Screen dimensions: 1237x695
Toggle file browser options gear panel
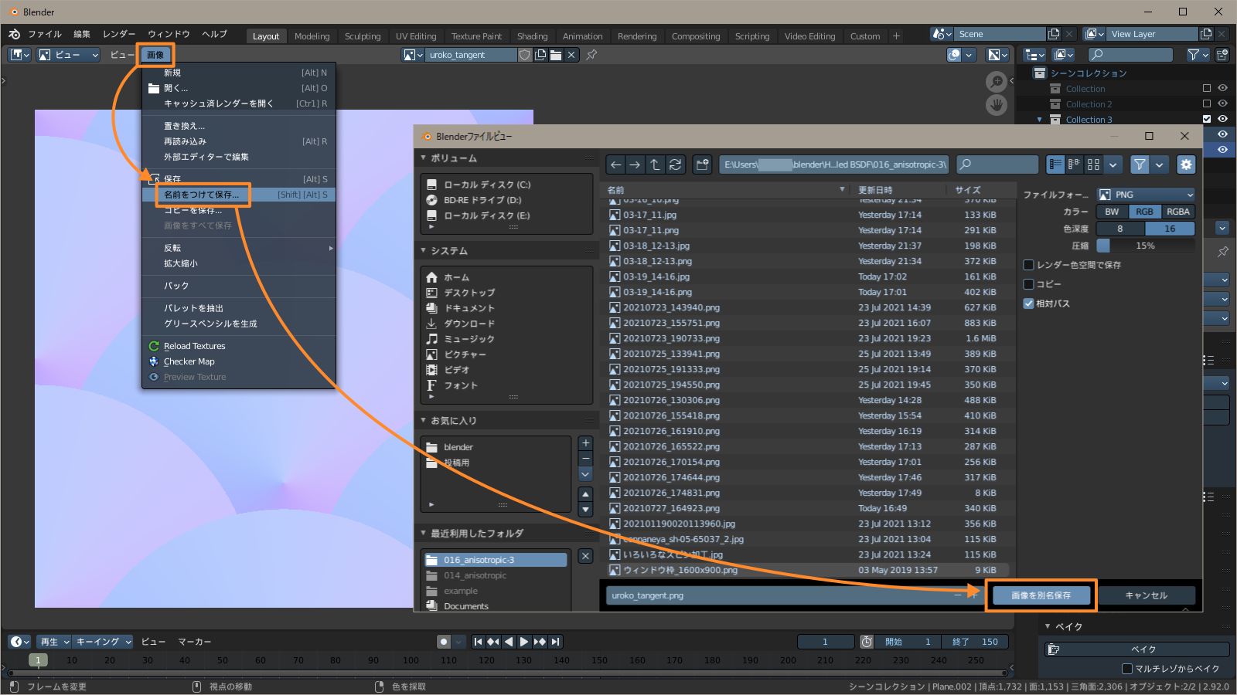pos(1186,164)
